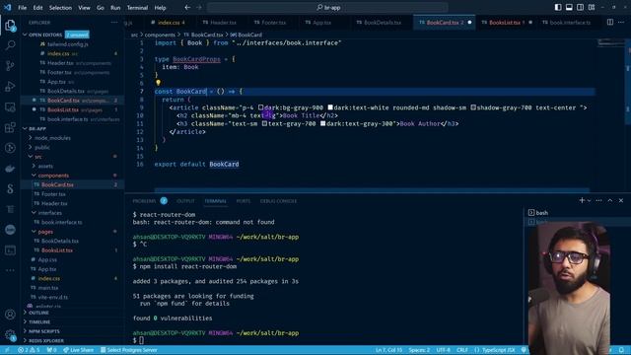631x355 pixels.
Task: Open the errors and warnings status item
Action: coord(29,350)
